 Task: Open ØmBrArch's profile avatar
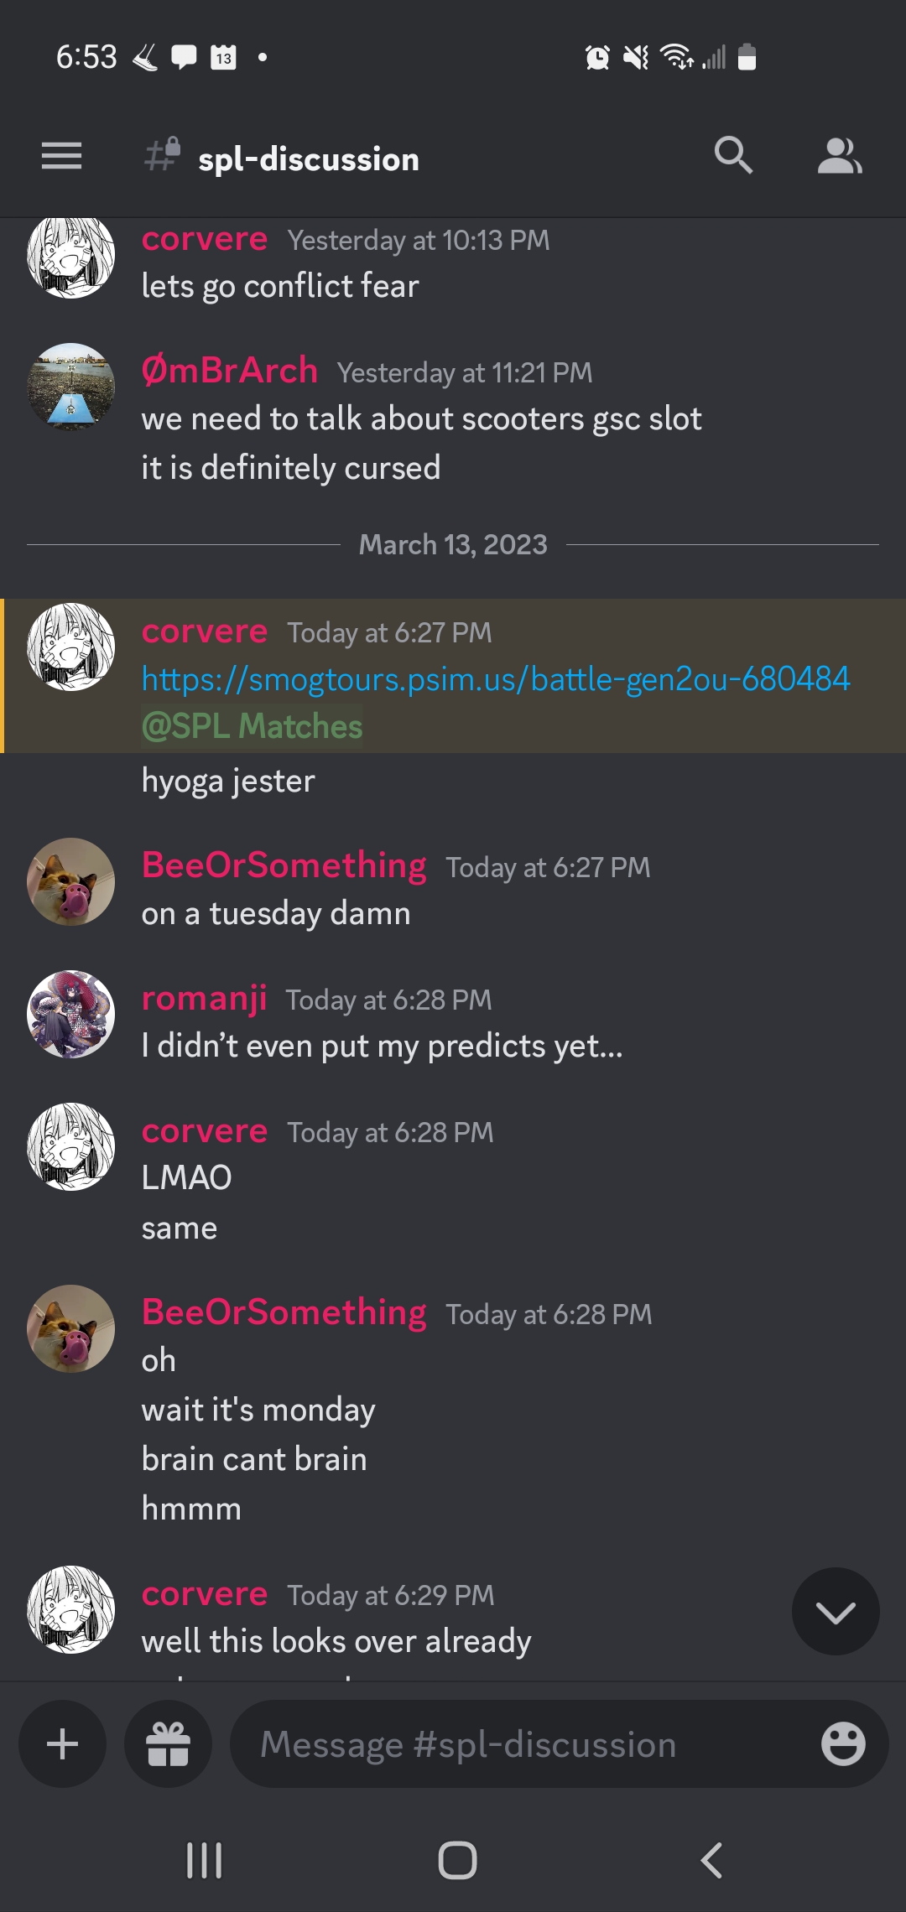coord(71,387)
